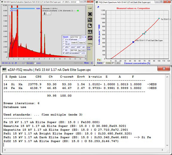Check the both option
The height and width of the screenshot is (155, 172).
(x=75, y=47)
